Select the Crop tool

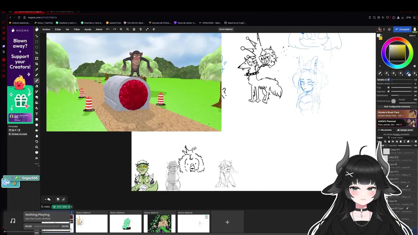[37, 63]
